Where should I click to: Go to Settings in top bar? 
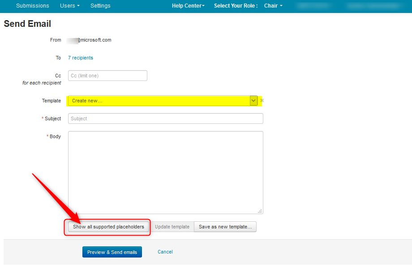[x=100, y=6]
